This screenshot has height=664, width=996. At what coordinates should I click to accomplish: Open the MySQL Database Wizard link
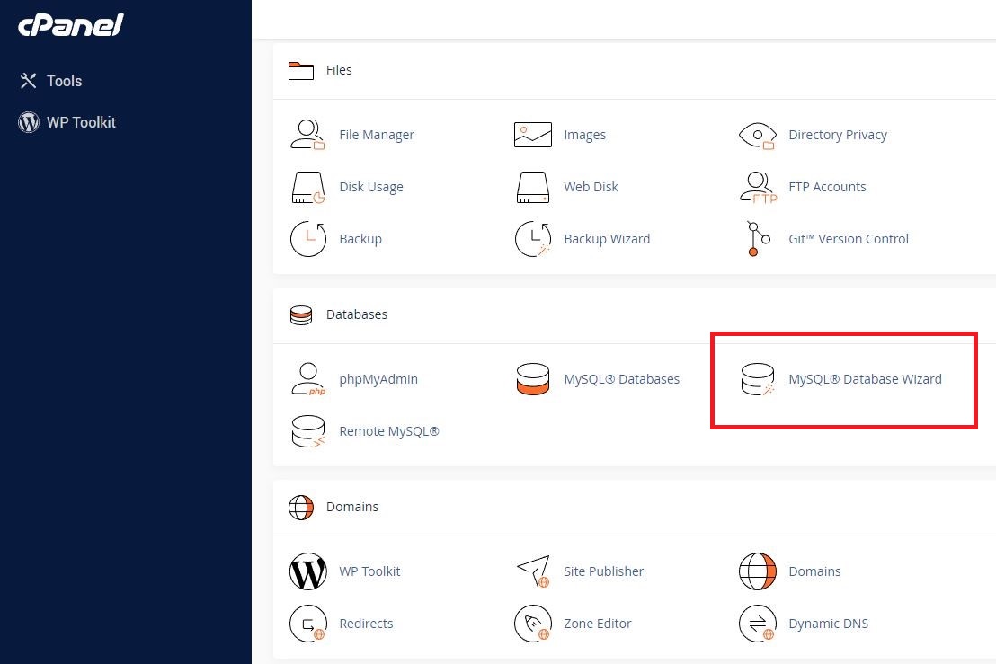(865, 379)
